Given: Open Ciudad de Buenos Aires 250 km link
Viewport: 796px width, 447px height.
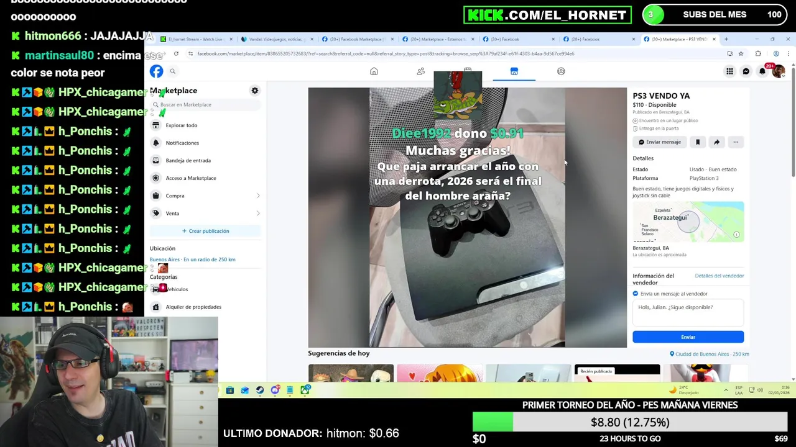Looking at the screenshot, I should (x=710, y=354).
